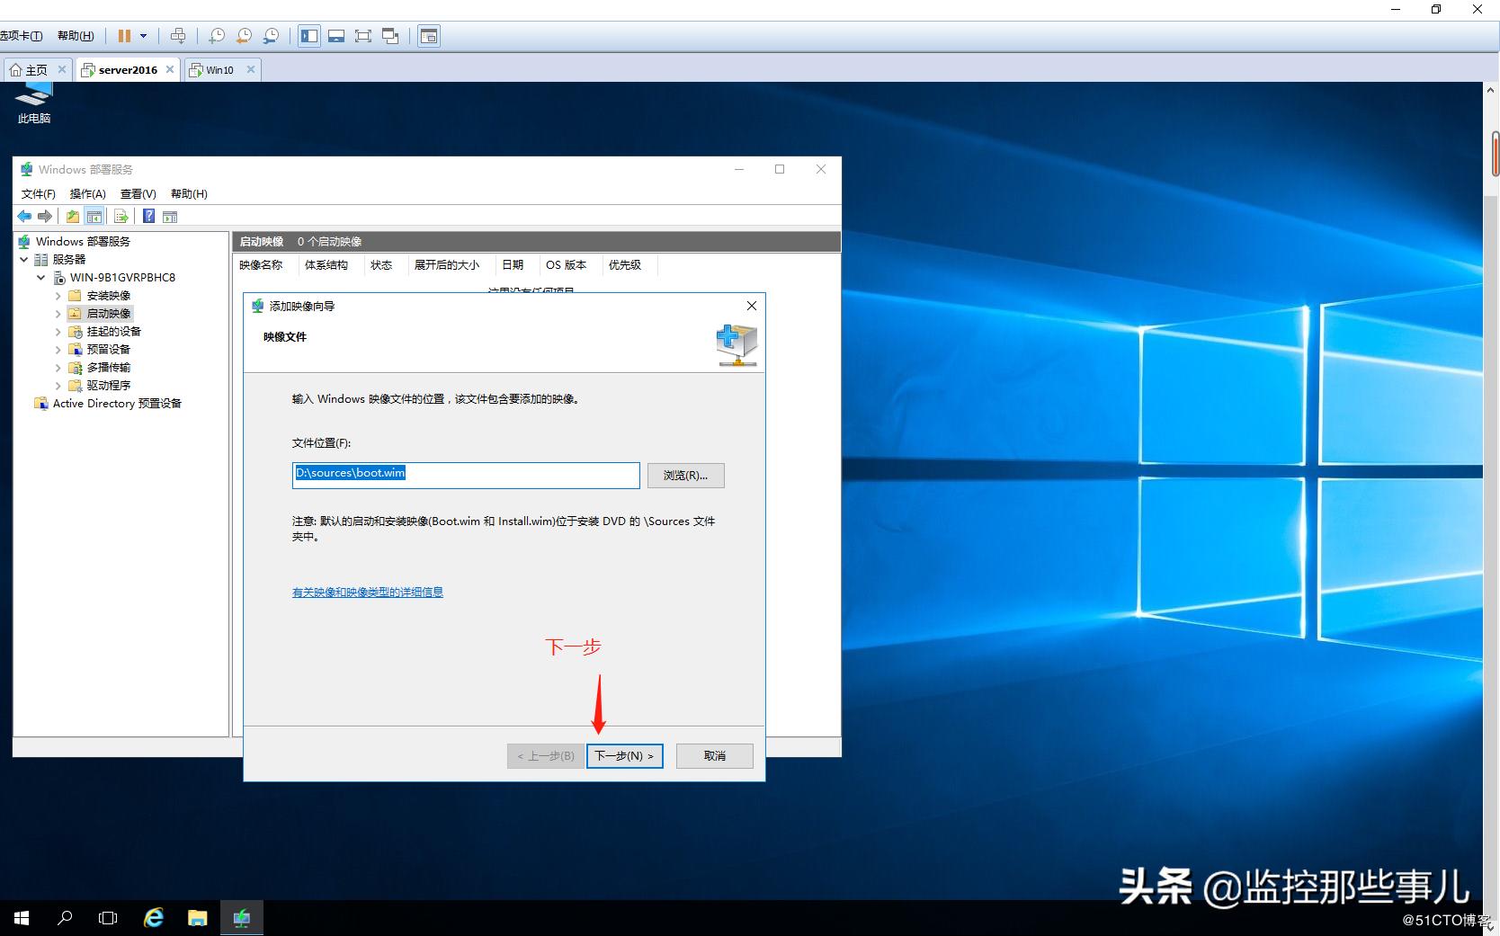Take a snapshot of the virtual machine
Image resolution: width=1500 pixels, height=936 pixels.
217,36
